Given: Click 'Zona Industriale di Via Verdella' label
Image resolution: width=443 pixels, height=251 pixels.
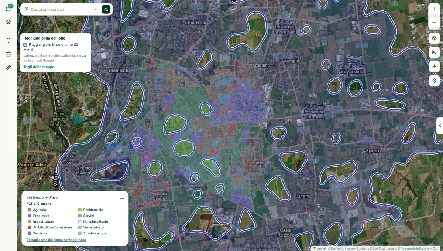Looking at the screenshot, I should click(352, 66).
